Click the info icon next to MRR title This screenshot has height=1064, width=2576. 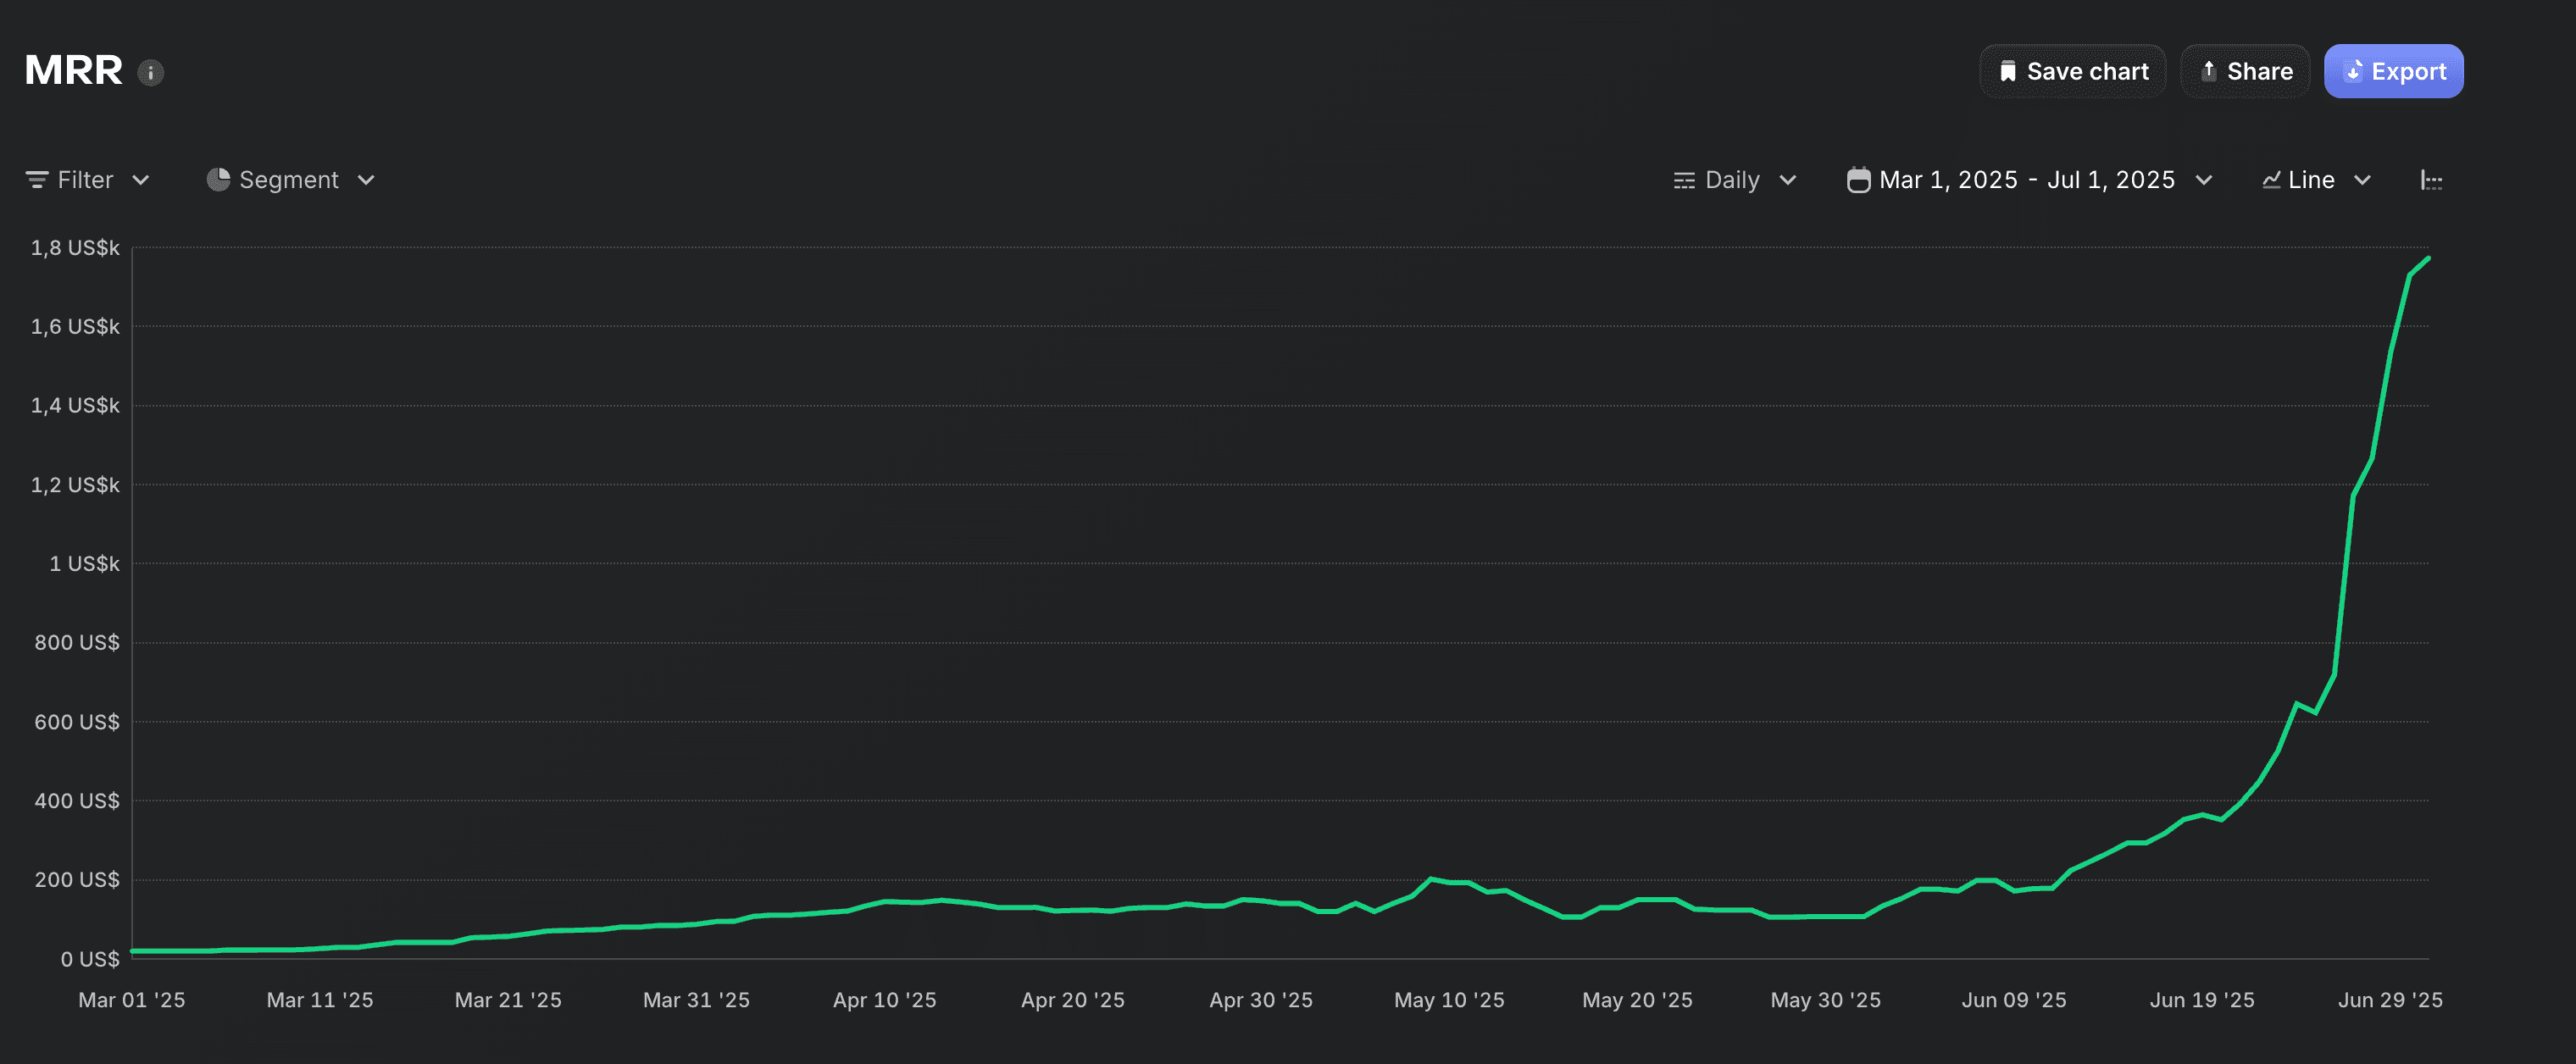pos(151,71)
